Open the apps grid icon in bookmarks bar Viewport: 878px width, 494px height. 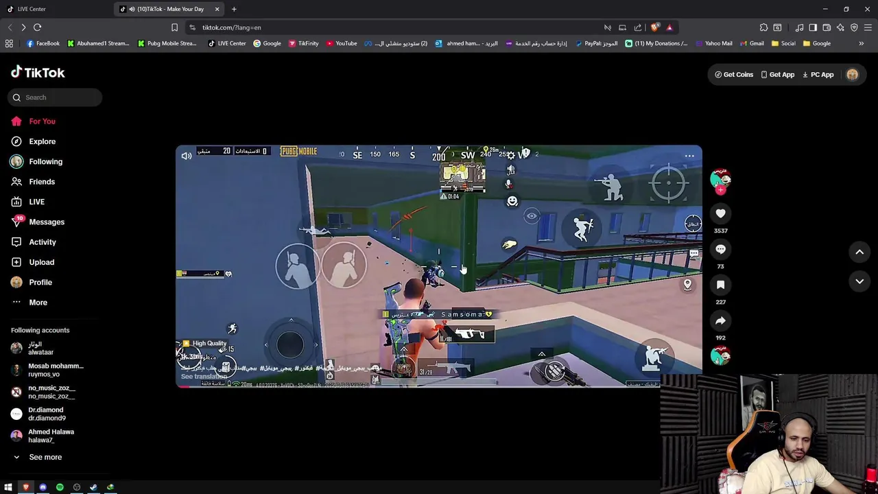point(9,43)
